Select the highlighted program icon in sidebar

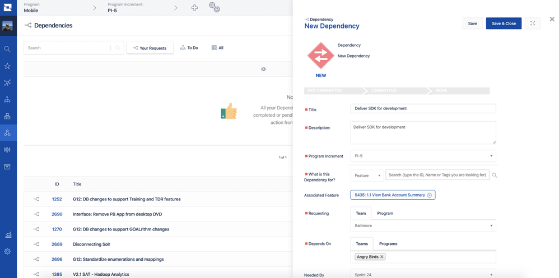pyautogui.click(x=7, y=133)
